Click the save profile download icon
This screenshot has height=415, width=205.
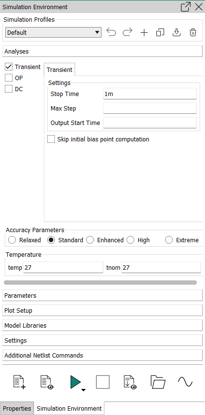point(177,32)
